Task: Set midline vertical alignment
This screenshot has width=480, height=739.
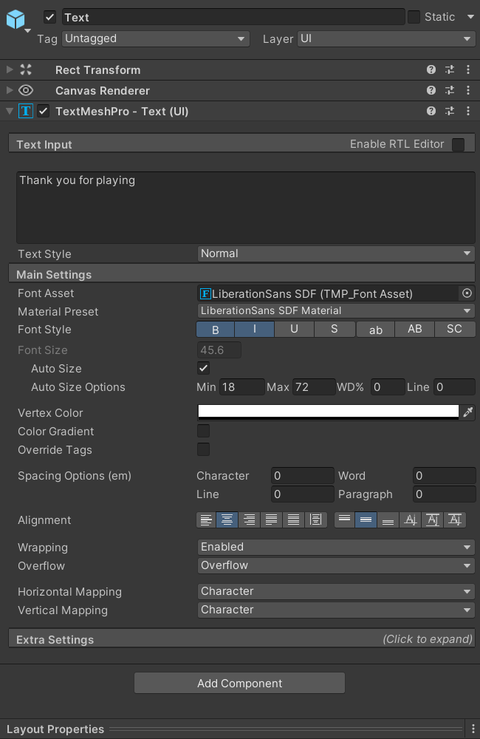Action: pos(433,520)
